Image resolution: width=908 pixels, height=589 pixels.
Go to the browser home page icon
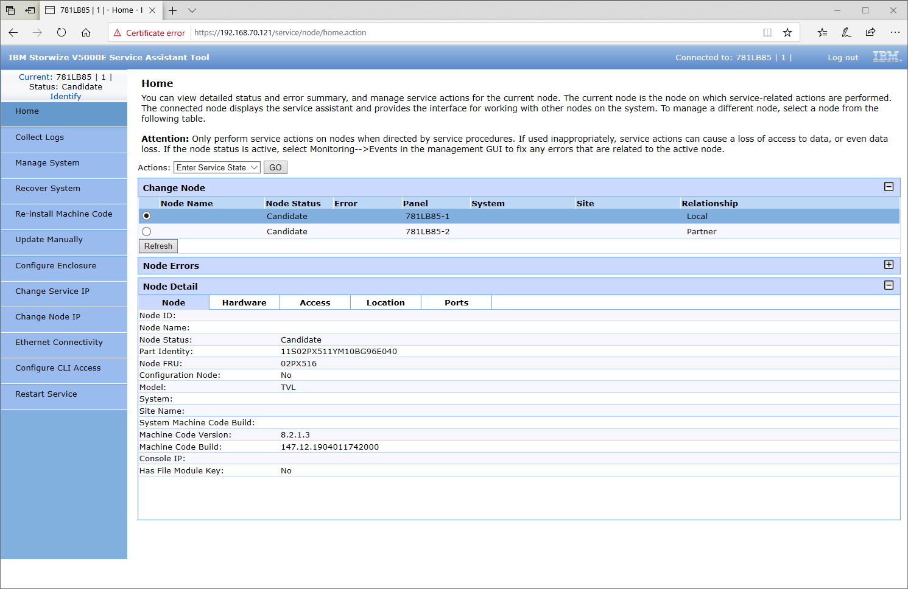86,33
